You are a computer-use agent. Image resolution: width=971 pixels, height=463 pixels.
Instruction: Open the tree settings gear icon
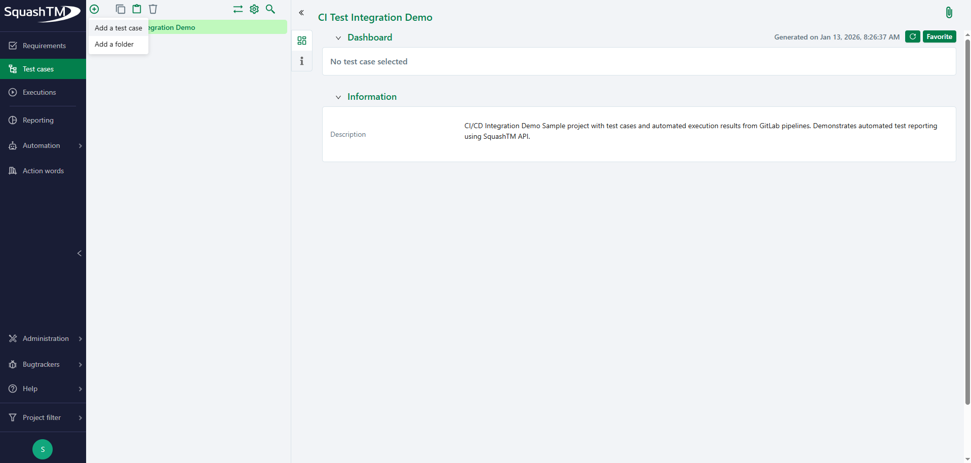[x=254, y=9]
